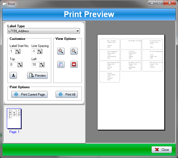Screen dimensions: 178x158
Task: Click the Left margin spinner arrows
Action: click(x=42, y=65)
